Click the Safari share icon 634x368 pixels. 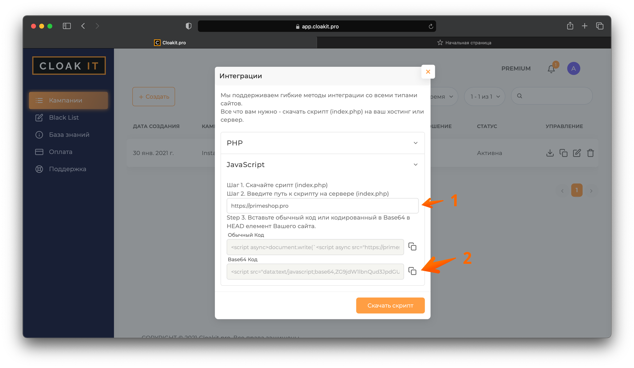point(570,26)
